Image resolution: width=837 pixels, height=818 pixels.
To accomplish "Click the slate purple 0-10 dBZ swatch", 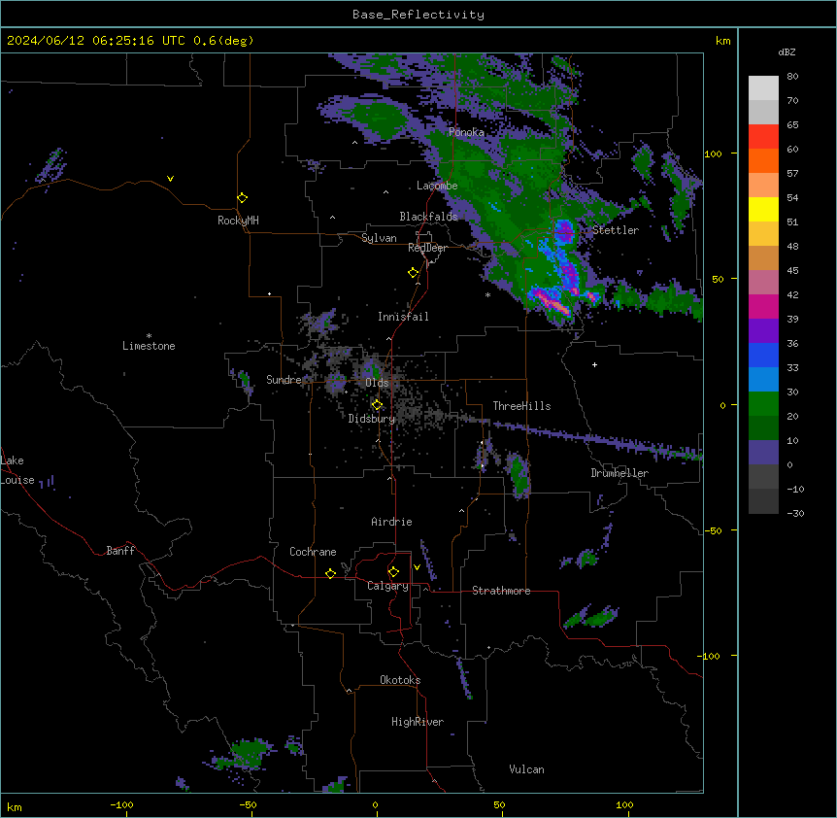I will pyautogui.click(x=763, y=453).
